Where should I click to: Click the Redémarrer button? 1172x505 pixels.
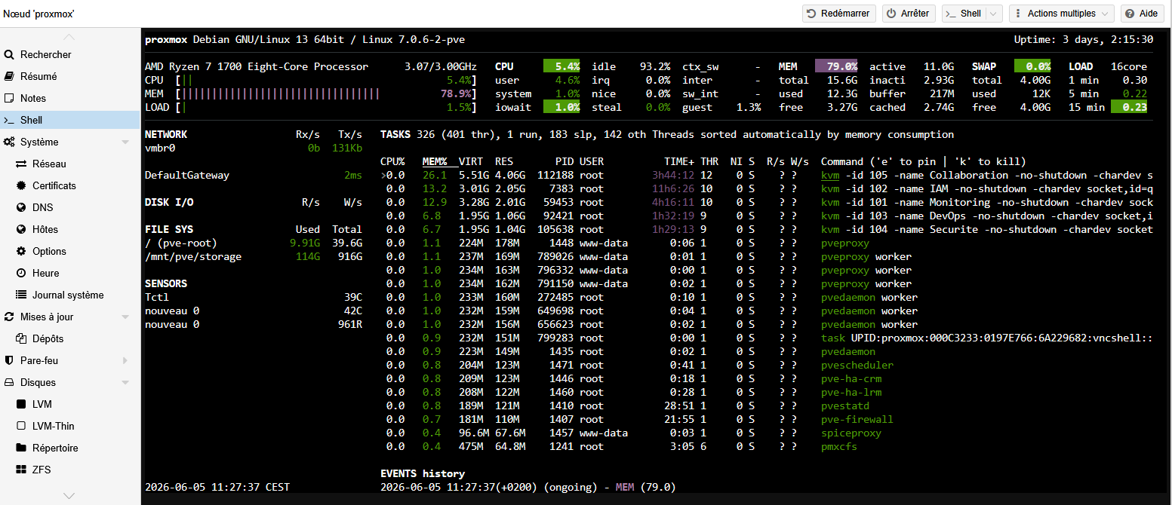click(838, 14)
